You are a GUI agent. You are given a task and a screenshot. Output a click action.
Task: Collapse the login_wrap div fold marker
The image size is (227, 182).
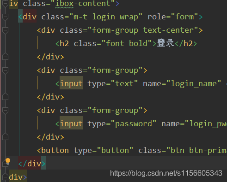6,17
